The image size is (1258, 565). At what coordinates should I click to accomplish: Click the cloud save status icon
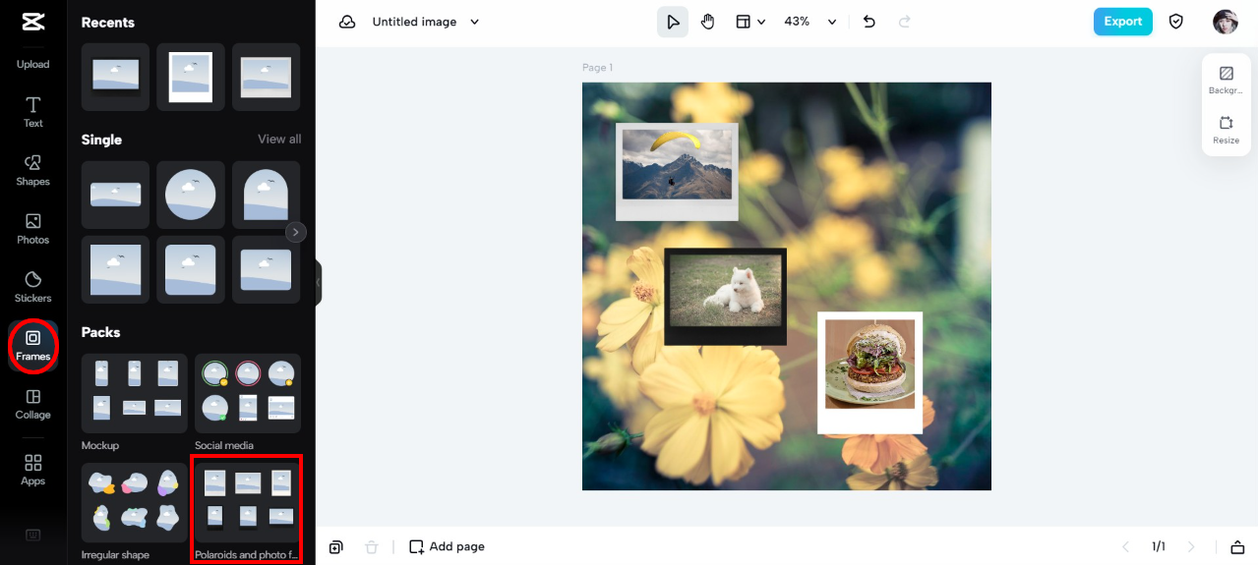(347, 22)
